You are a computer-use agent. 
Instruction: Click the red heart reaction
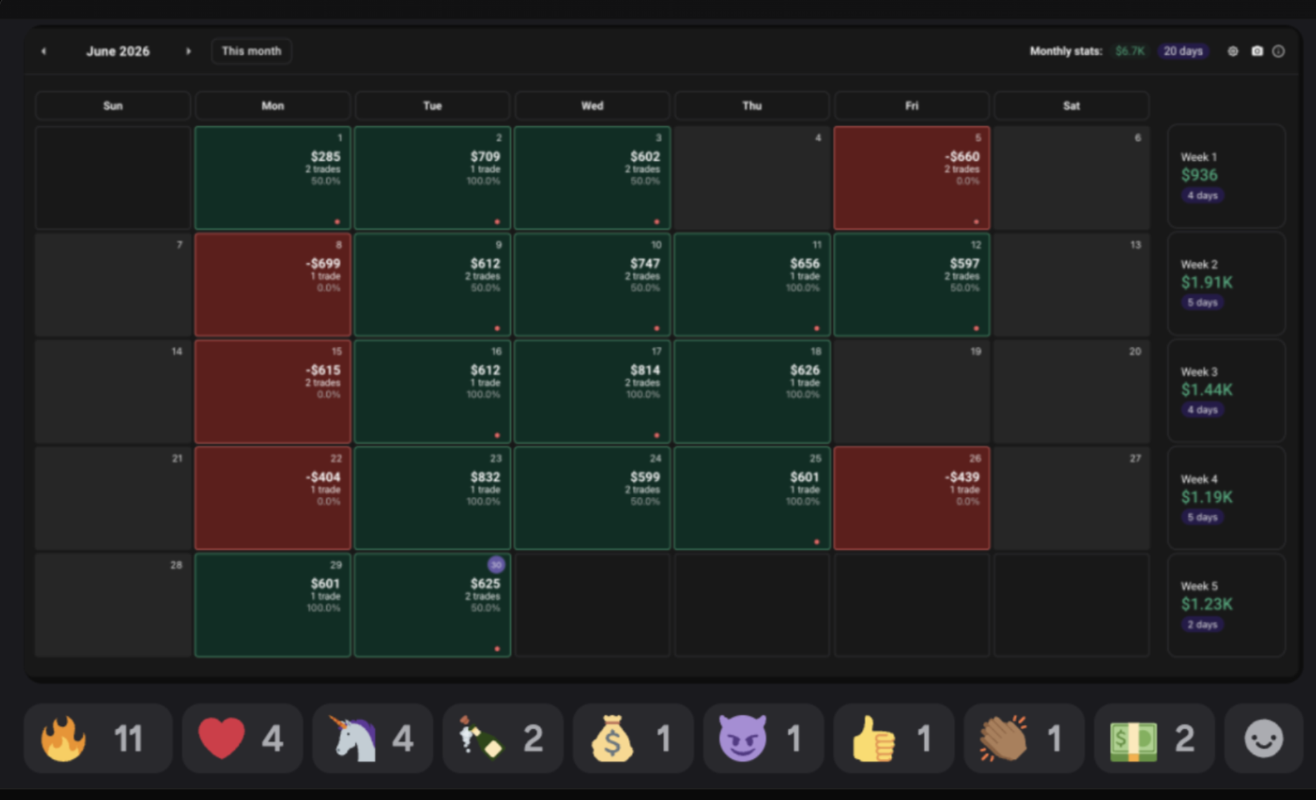pyautogui.click(x=242, y=739)
